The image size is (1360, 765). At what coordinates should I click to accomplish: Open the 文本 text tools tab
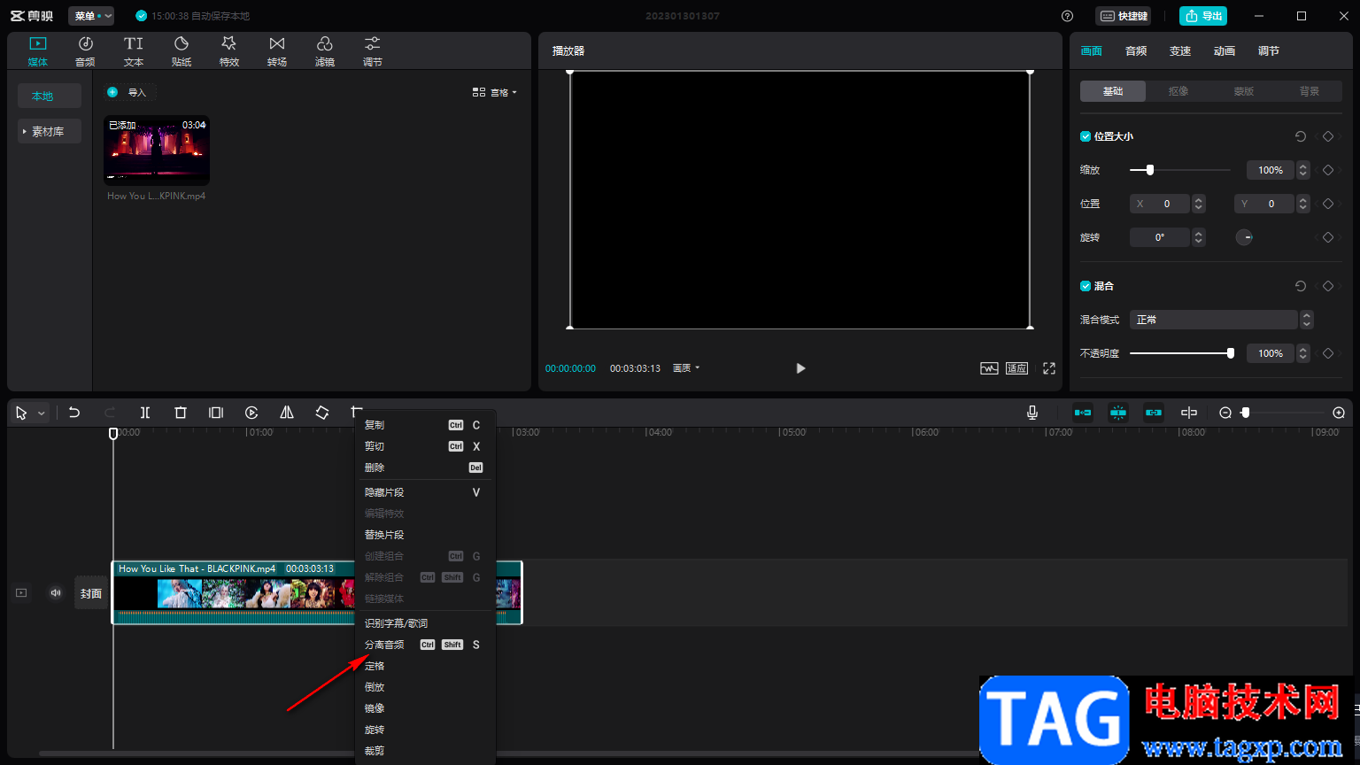pyautogui.click(x=134, y=51)
